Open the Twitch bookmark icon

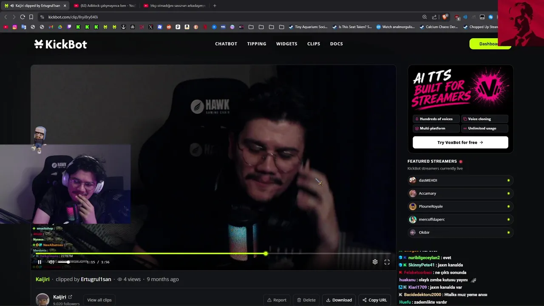[x=69, y=27]
